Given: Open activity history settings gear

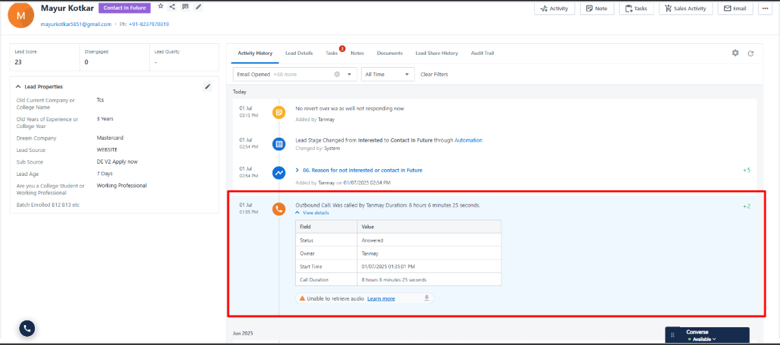Looking at the screenshot, I should (735, 53).
